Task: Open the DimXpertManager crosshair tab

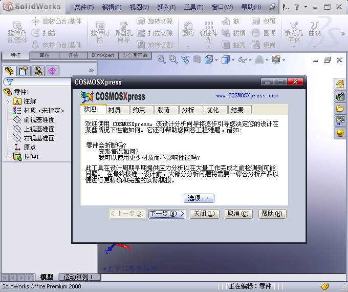Action: (x=52, y=71)
